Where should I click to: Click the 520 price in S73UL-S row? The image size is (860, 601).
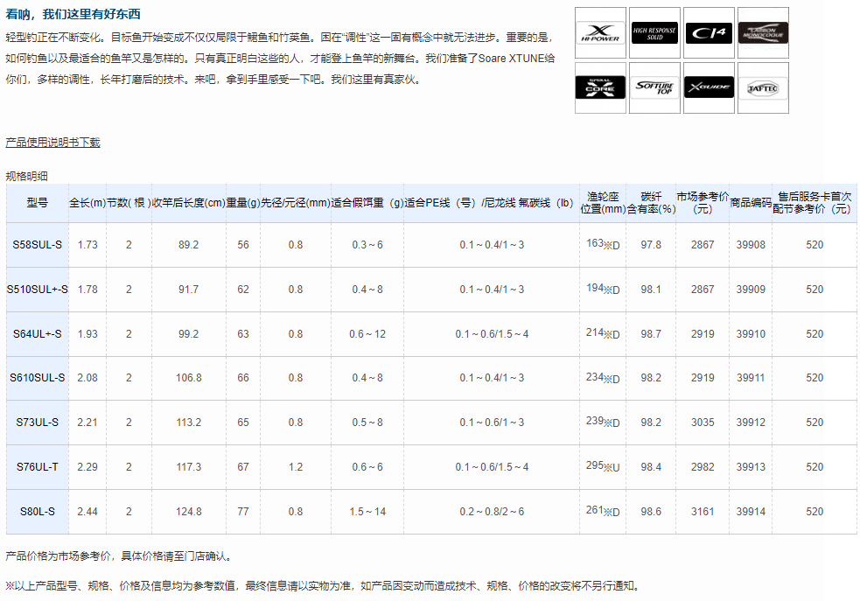(x=815, y=423)
